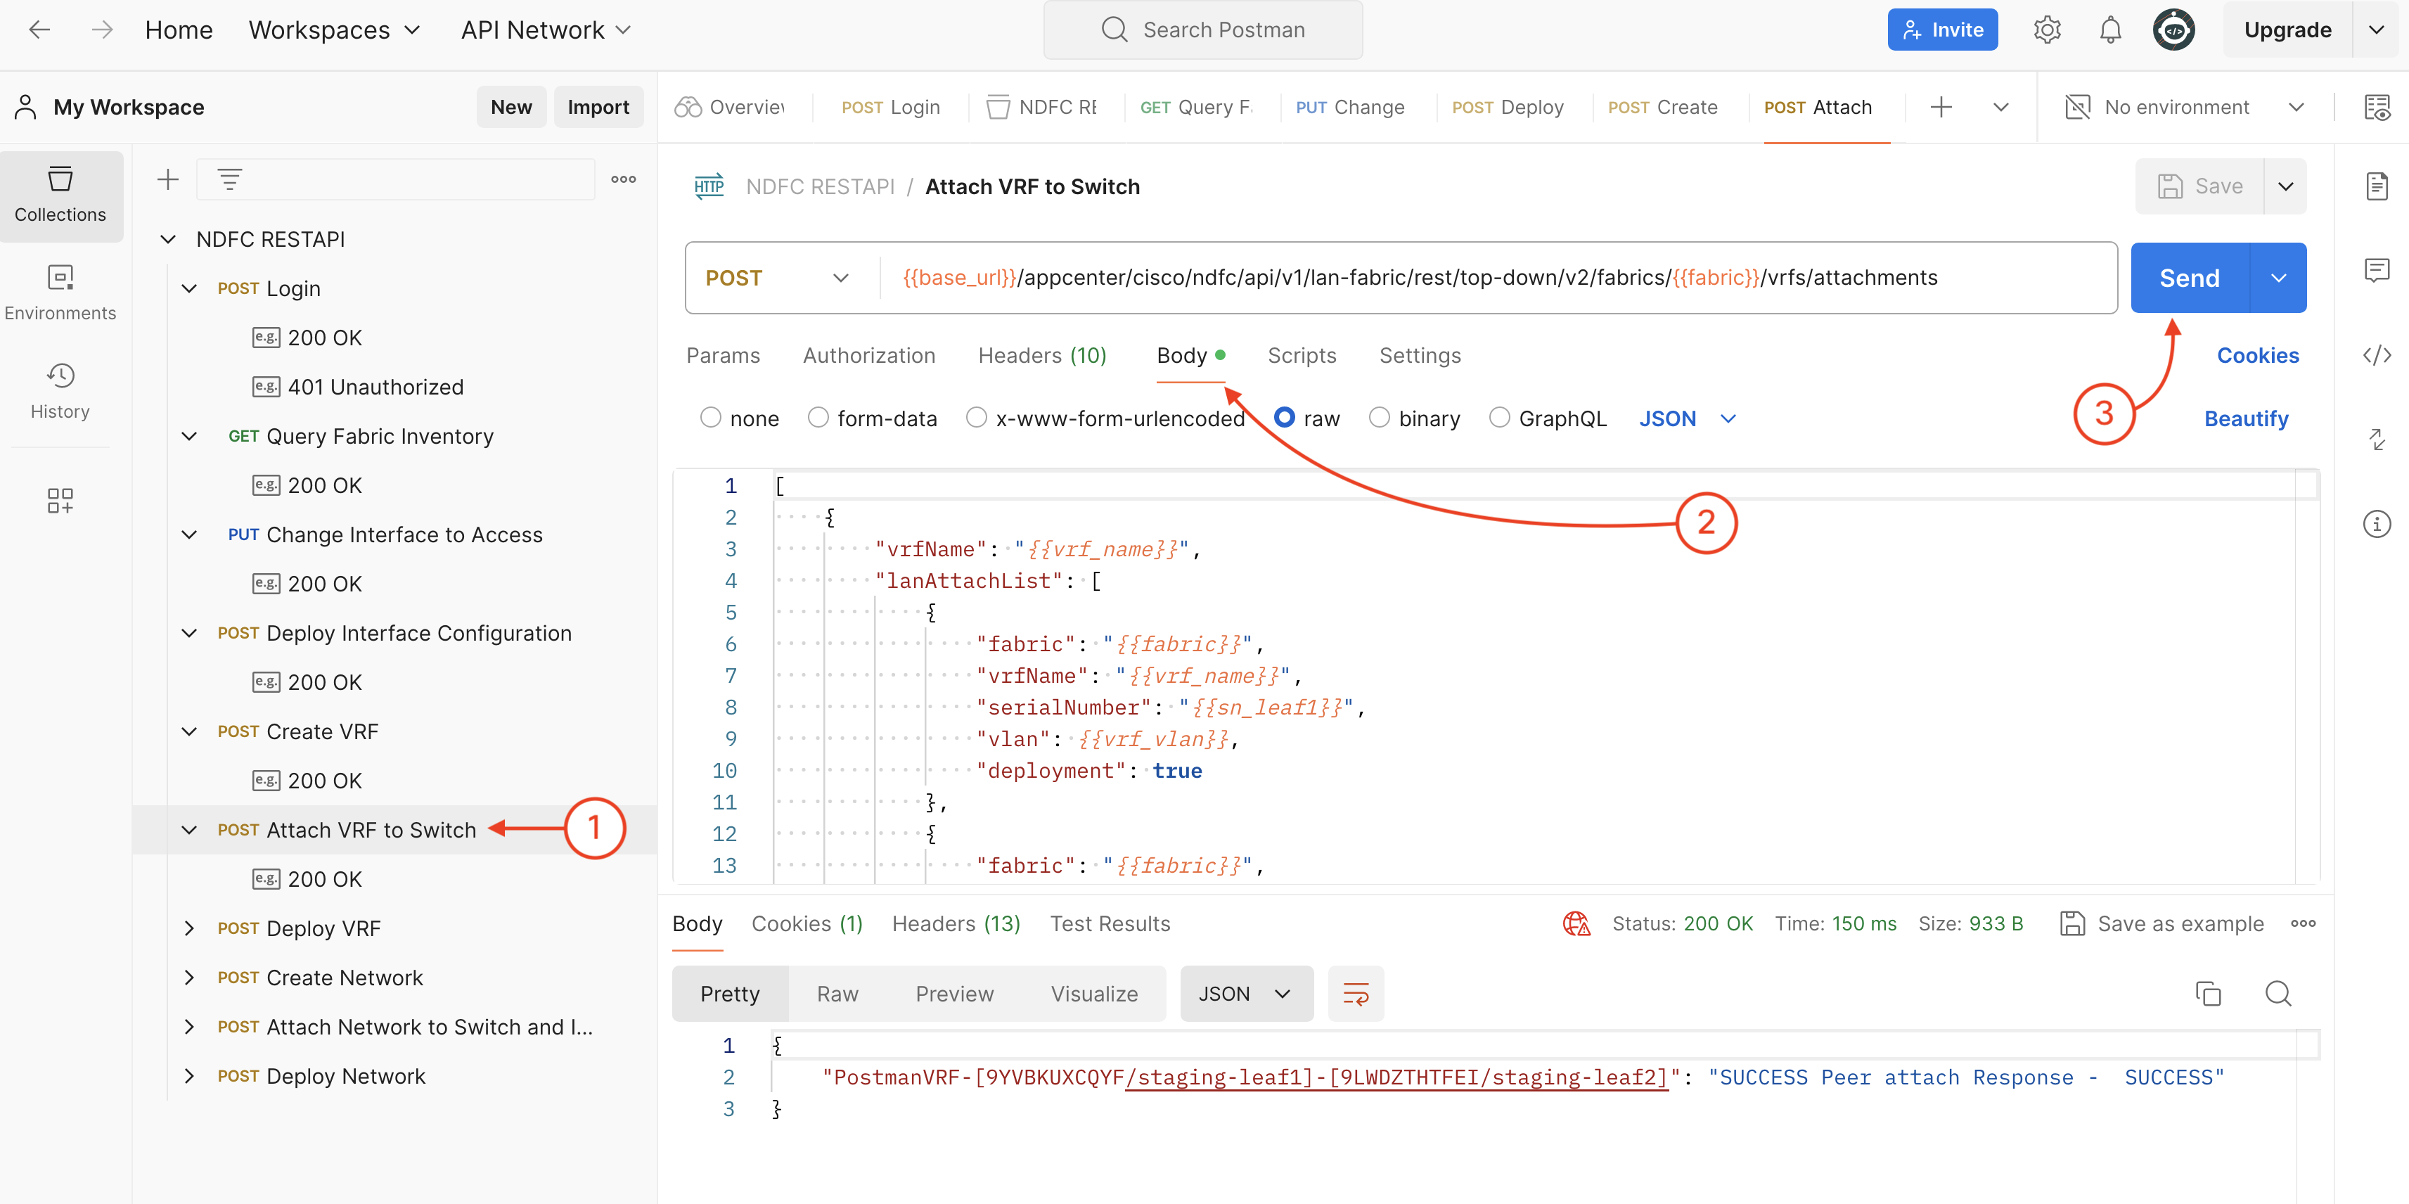The height and width of the screenshot is (1204, 2409).
Task: Click Save as example
Action: [x=2161, y=923]
